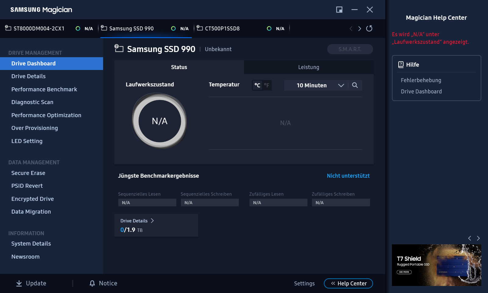
Task: Switch temperature unit to Celsius
Action: tap(257, 85)
